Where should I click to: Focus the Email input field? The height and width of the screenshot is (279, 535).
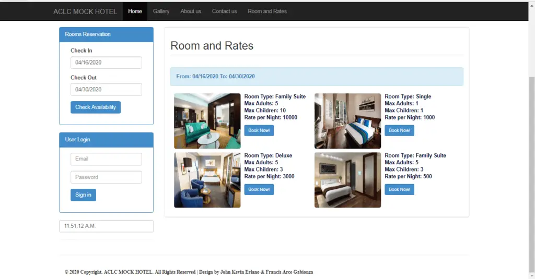106,159
